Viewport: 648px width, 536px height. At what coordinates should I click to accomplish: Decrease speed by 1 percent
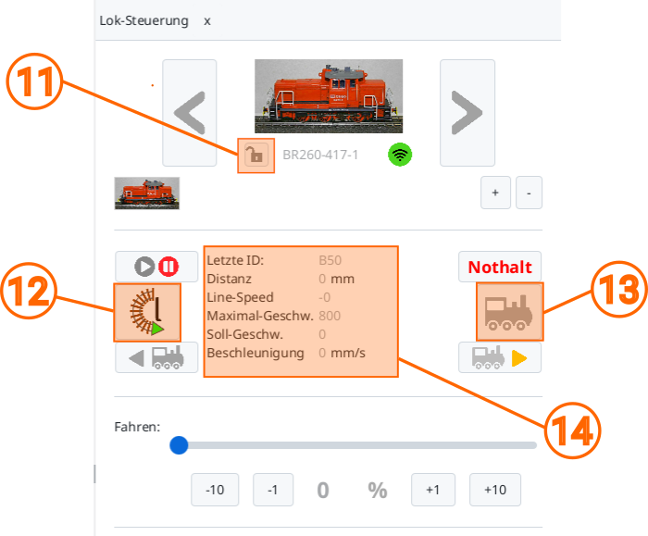coord(273,490)
